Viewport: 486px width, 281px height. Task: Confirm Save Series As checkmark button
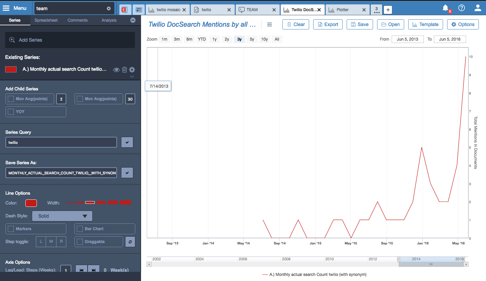pyautogui.click(x=127, y=173)
